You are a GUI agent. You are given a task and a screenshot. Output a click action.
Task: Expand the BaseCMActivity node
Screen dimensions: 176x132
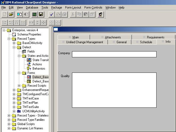tap(14, 43)
